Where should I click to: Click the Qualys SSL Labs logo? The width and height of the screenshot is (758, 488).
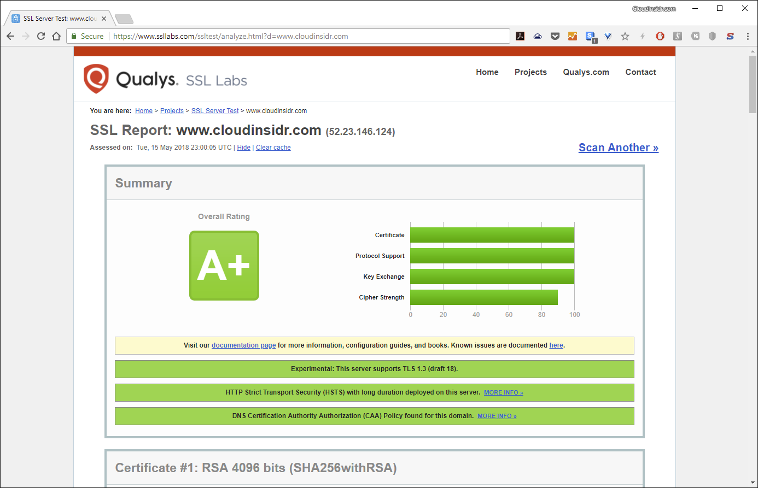pyautogui.click(x=165, y=79)
